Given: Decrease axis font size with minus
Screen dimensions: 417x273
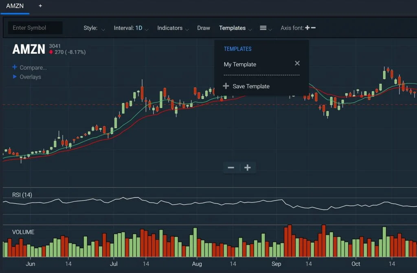Looking at the screenshot, I should coord(313,28).
